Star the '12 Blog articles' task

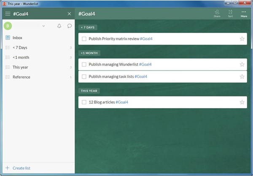[242, 102]
